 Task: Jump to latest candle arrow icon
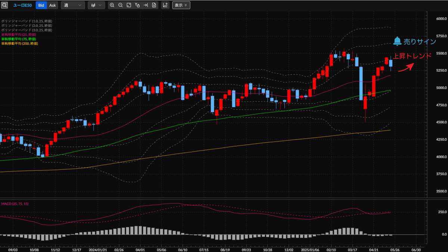[146, 5]
